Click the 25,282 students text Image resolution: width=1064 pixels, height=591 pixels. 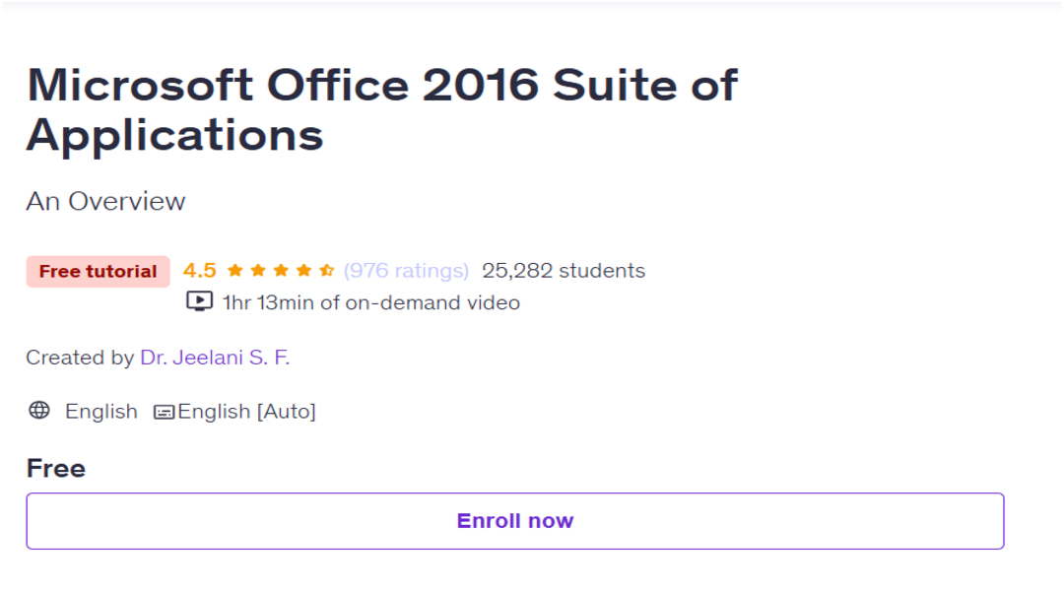[564, 271]
